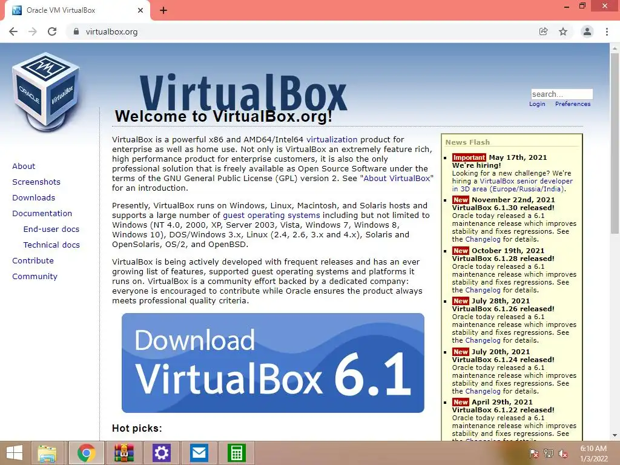620x465 pixels.
Task: Click the vertical scrollbar thumb
Action: point(615,143)
